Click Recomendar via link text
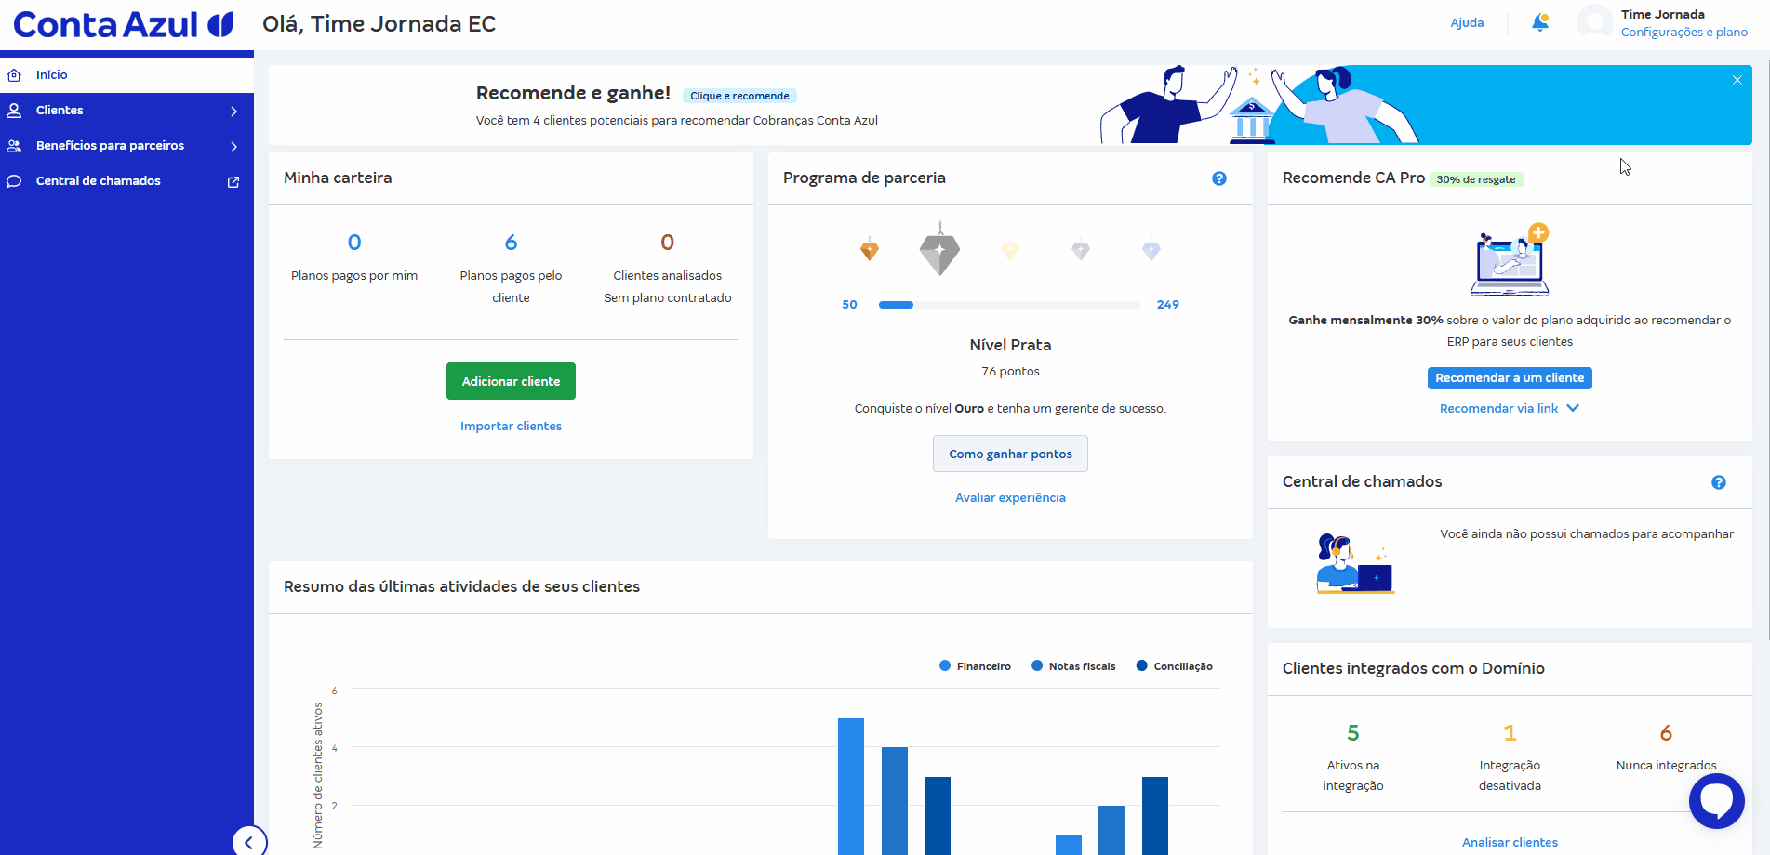The image size is (1770, 855). point(1498,409)
